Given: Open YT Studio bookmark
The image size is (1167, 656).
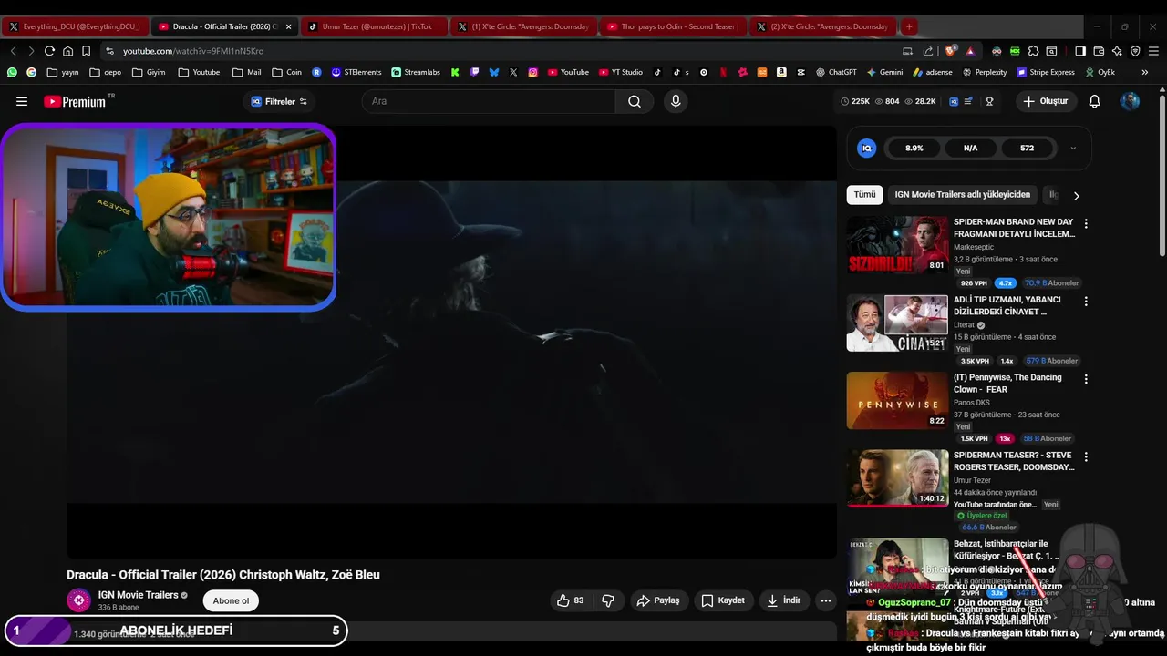Looking at the screenshot, I should pos(621,72).
